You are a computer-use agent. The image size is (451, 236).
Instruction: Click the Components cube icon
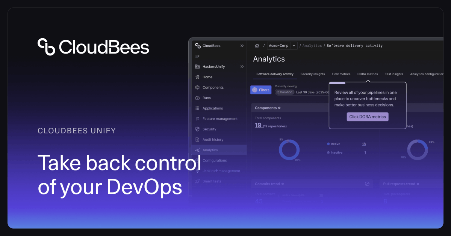click(198, 87)
